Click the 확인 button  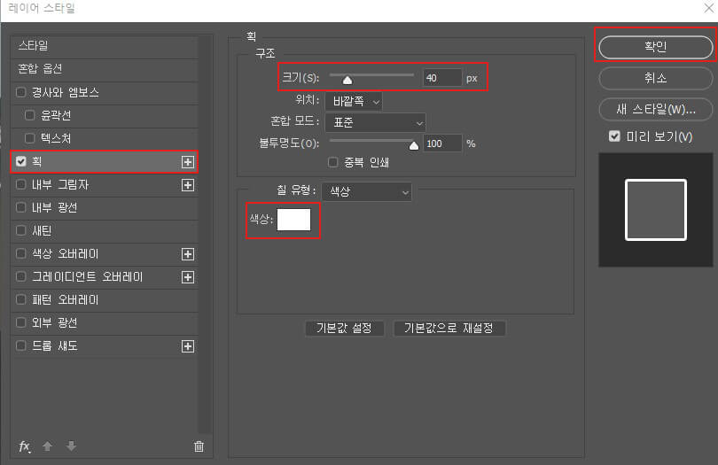[656, 47]
